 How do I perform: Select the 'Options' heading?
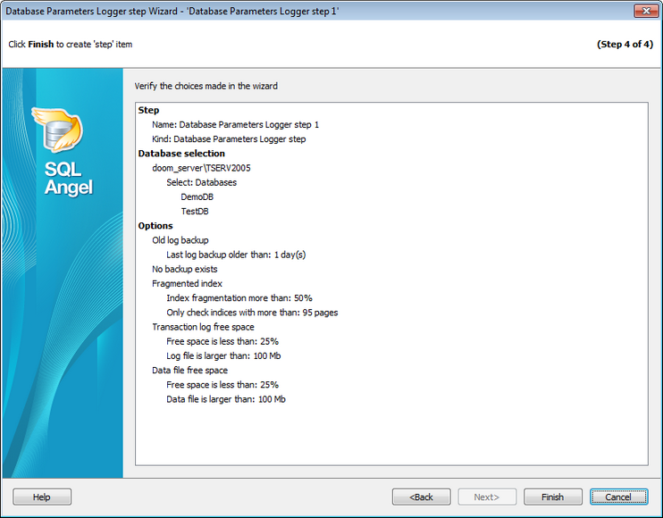coord(155,226)
